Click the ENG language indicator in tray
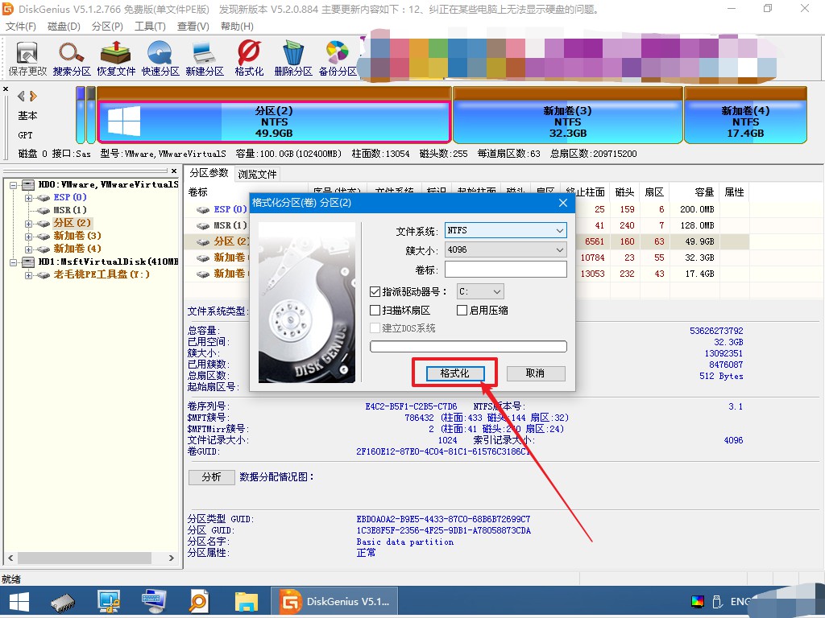 742,602
